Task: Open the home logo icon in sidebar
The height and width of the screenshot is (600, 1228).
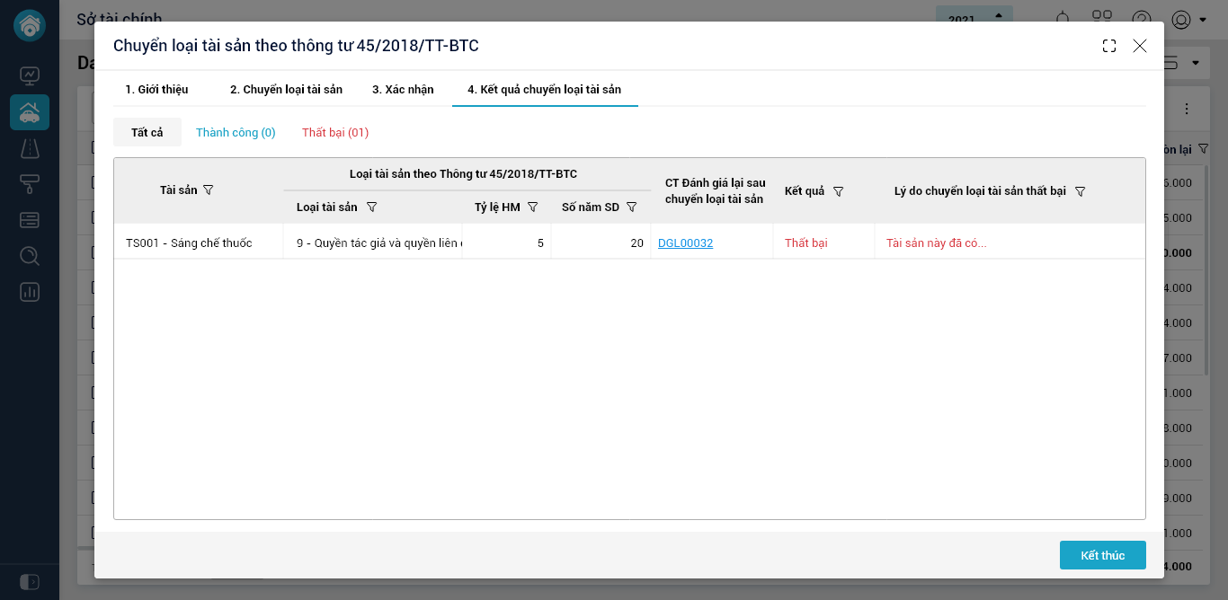Action: point(30,25)
